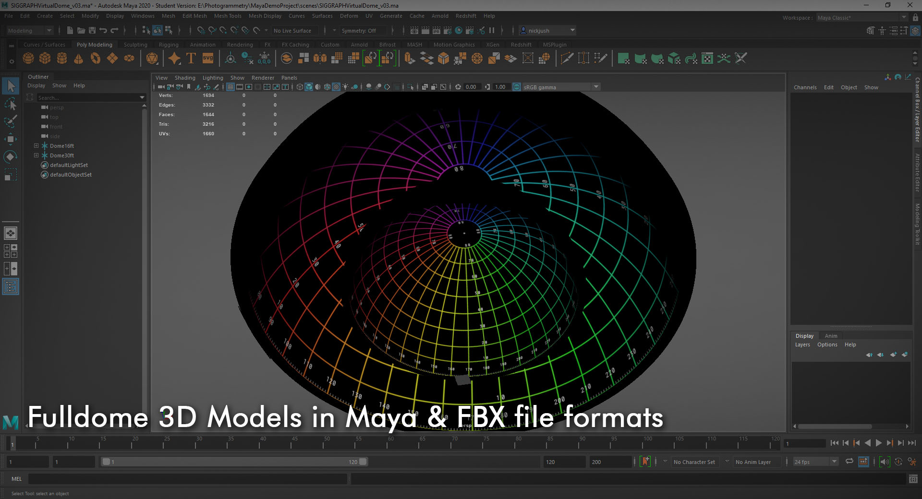Toggle the Outliner panel layout button
Viewport: 922px width, 499px height.
pyautogui.click(x=11, y=287)
